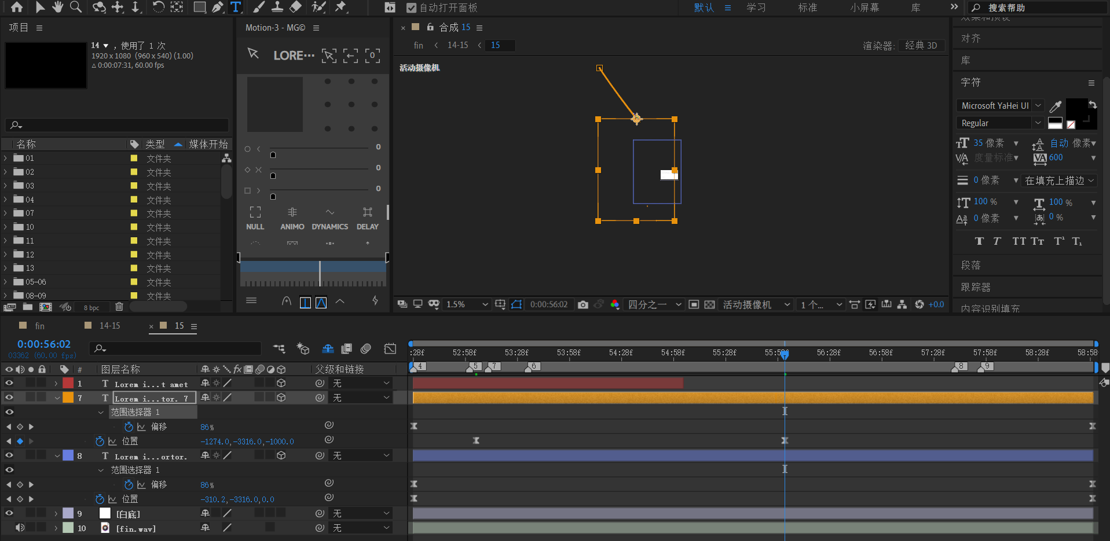Collapse layer 7 properties
The width and height of the screenshot is (1110, 541).
point(57,398)
